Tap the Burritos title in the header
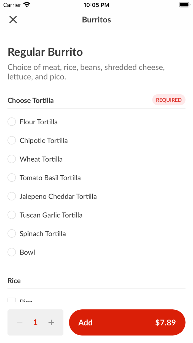Image resolution: width=193 pixels, height=343 pixels. (x=96, y=19)
